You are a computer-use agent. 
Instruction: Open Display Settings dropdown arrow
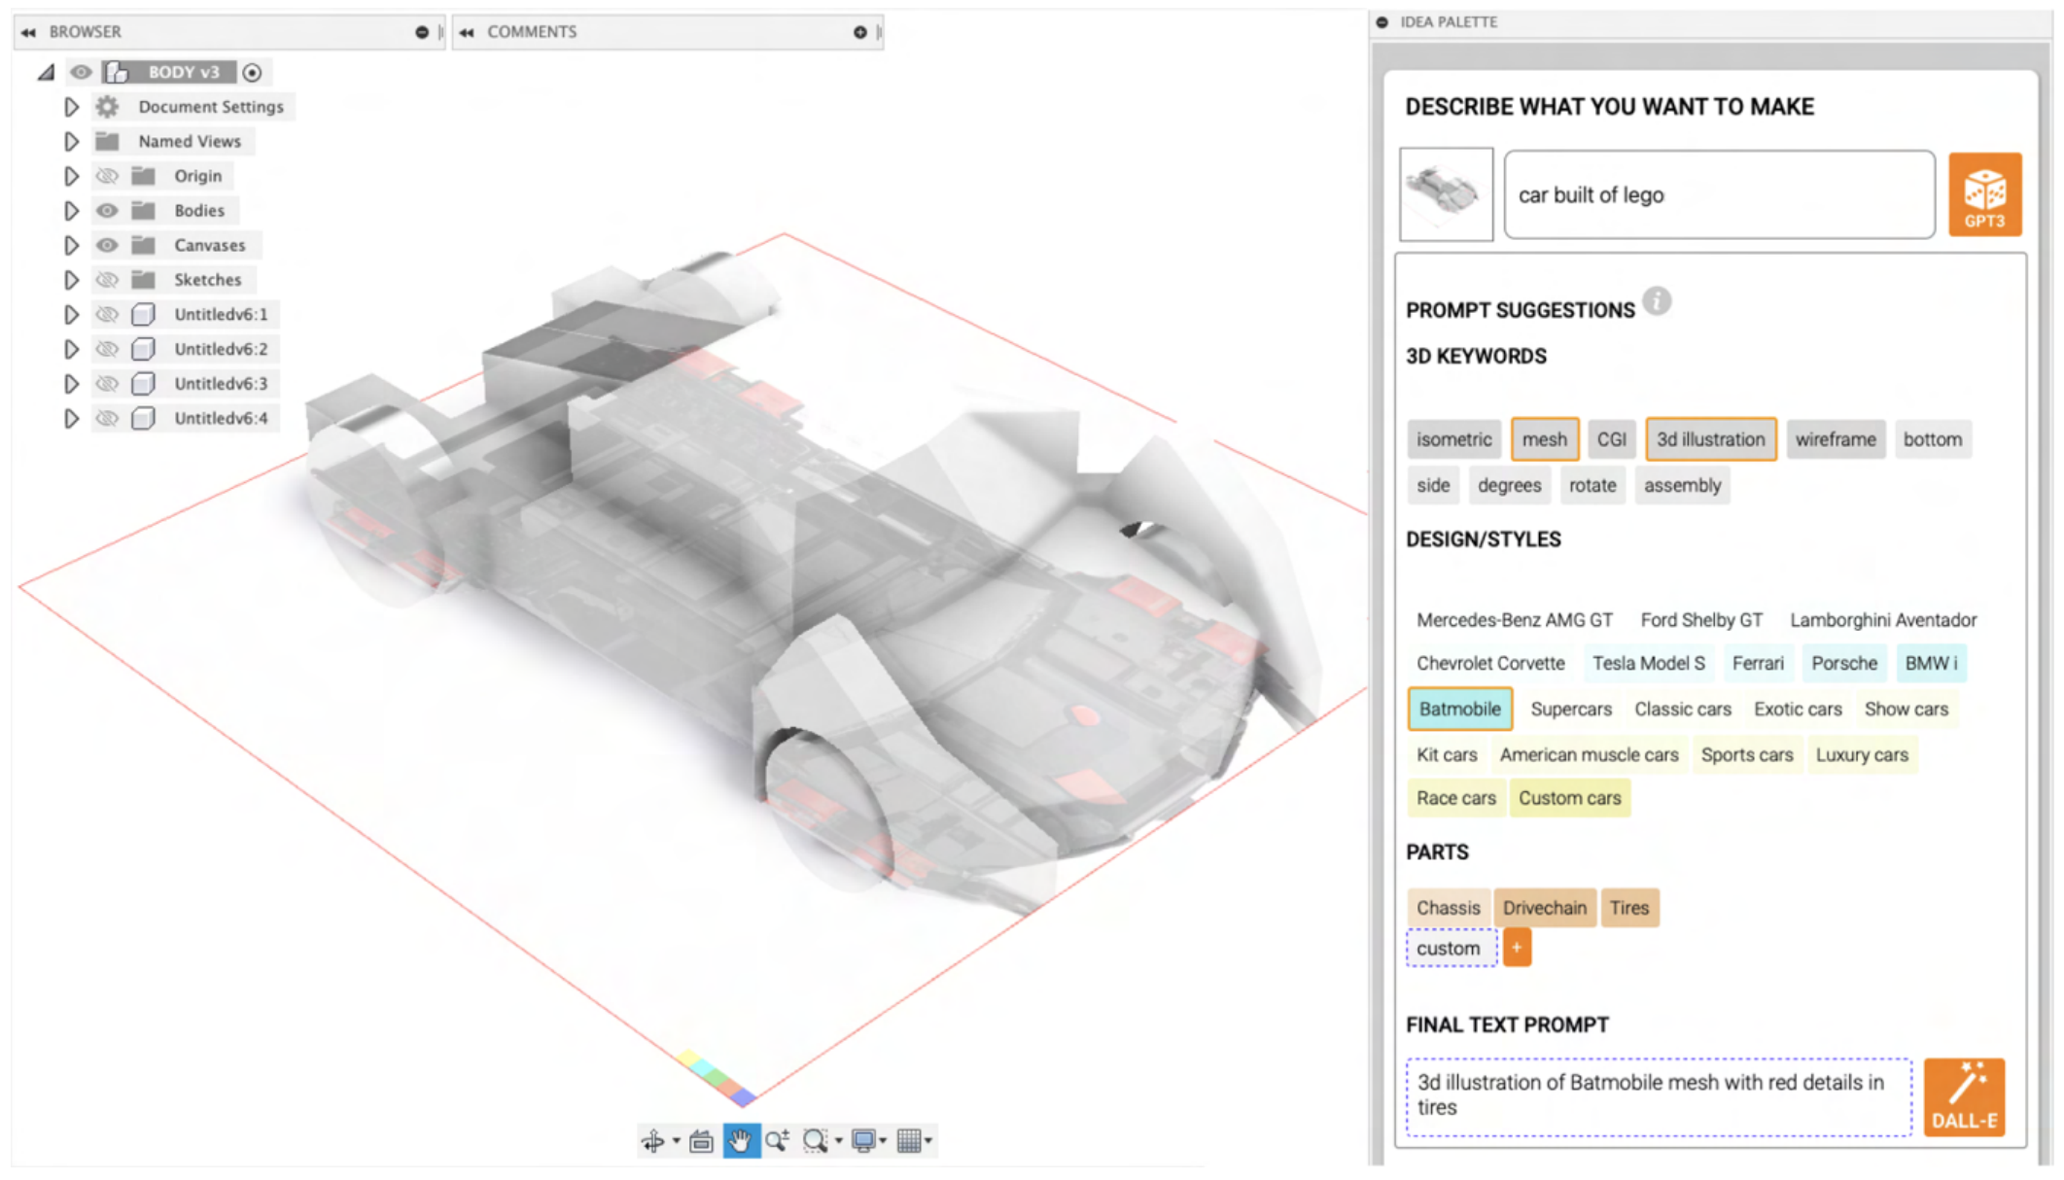pos(883,1141)
